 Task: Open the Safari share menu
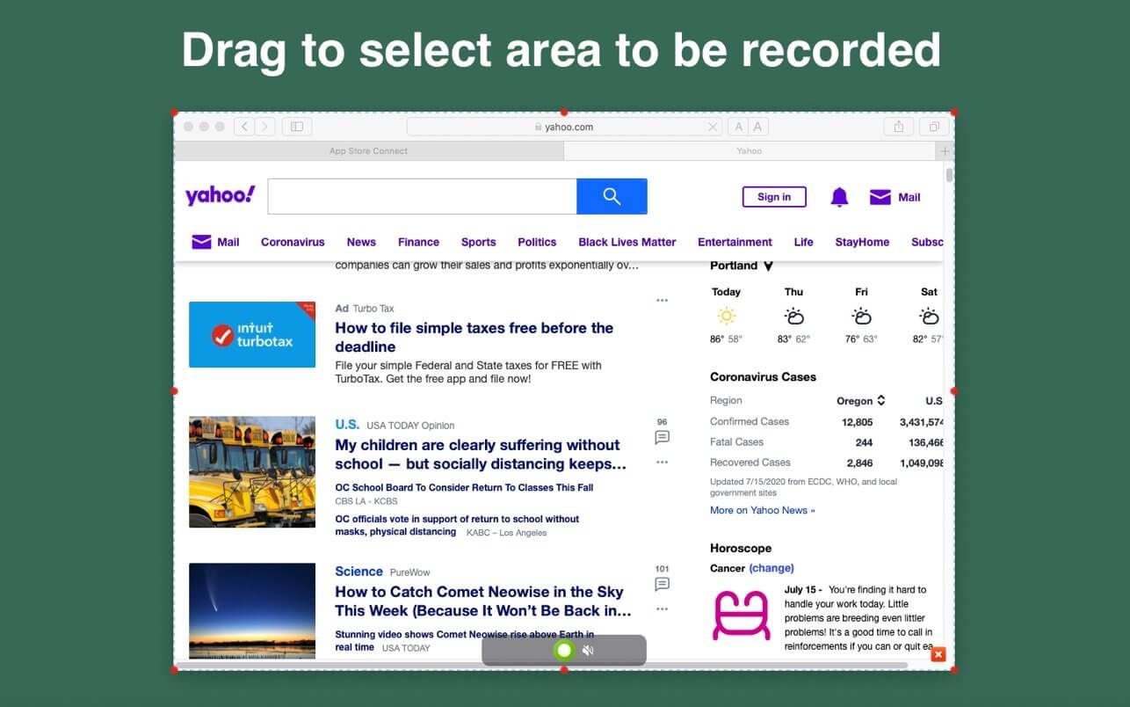[899, 127]
